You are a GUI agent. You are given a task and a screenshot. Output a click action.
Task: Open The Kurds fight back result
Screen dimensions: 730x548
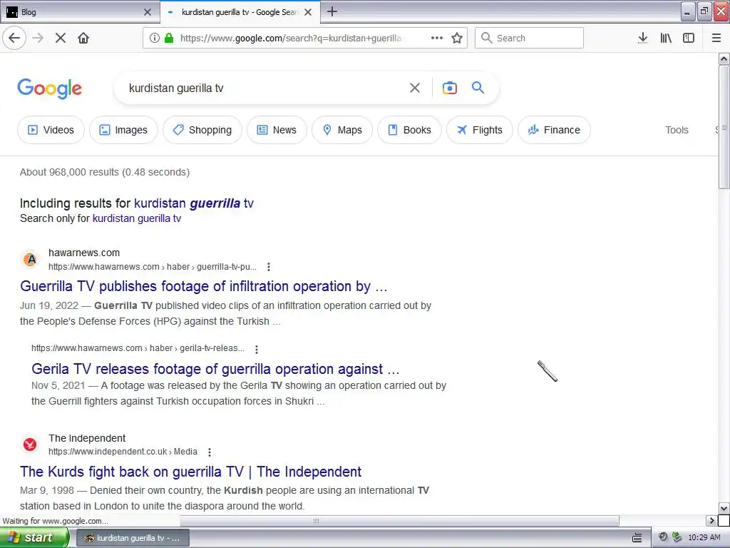coord(190,472)
